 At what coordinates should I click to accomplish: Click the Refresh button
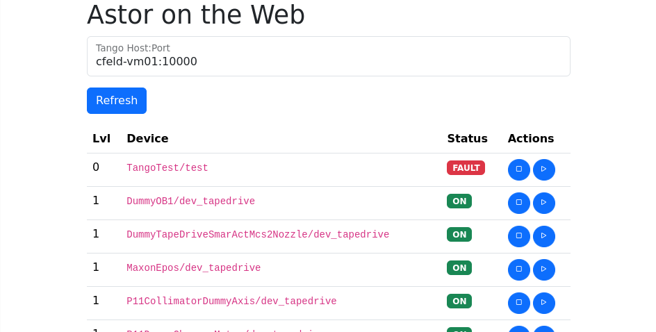117,101
